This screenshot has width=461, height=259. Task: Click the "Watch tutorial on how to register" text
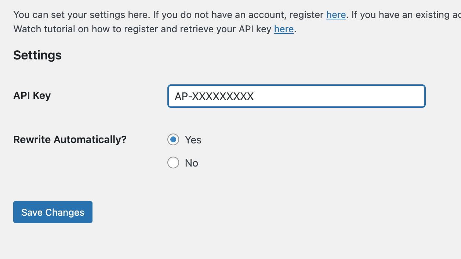pyautogui.click(x=90, y=29)
